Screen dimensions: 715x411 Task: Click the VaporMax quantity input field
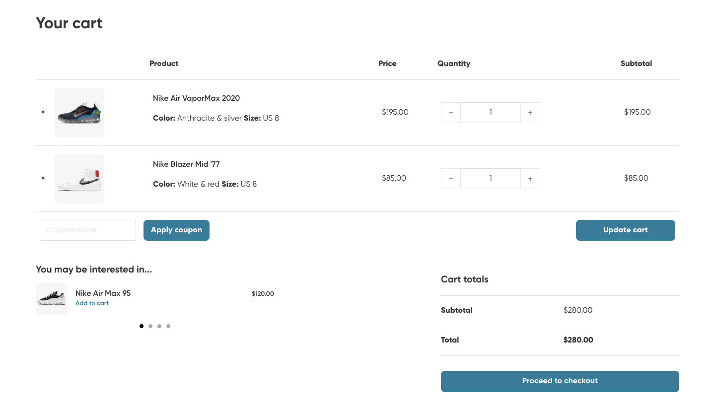point(490,113)
